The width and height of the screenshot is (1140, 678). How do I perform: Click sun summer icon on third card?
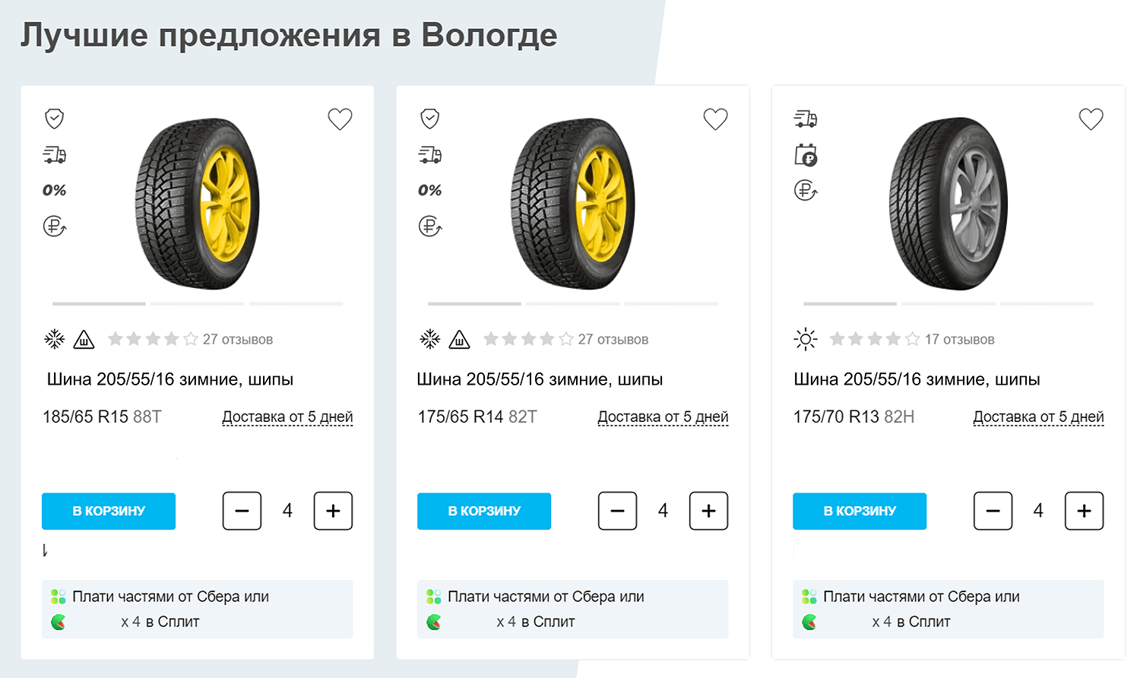click(x=805, y=339)
